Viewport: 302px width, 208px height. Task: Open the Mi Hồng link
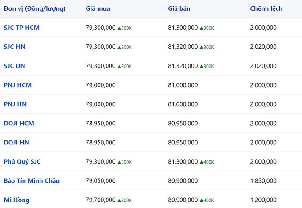(16, 200)
